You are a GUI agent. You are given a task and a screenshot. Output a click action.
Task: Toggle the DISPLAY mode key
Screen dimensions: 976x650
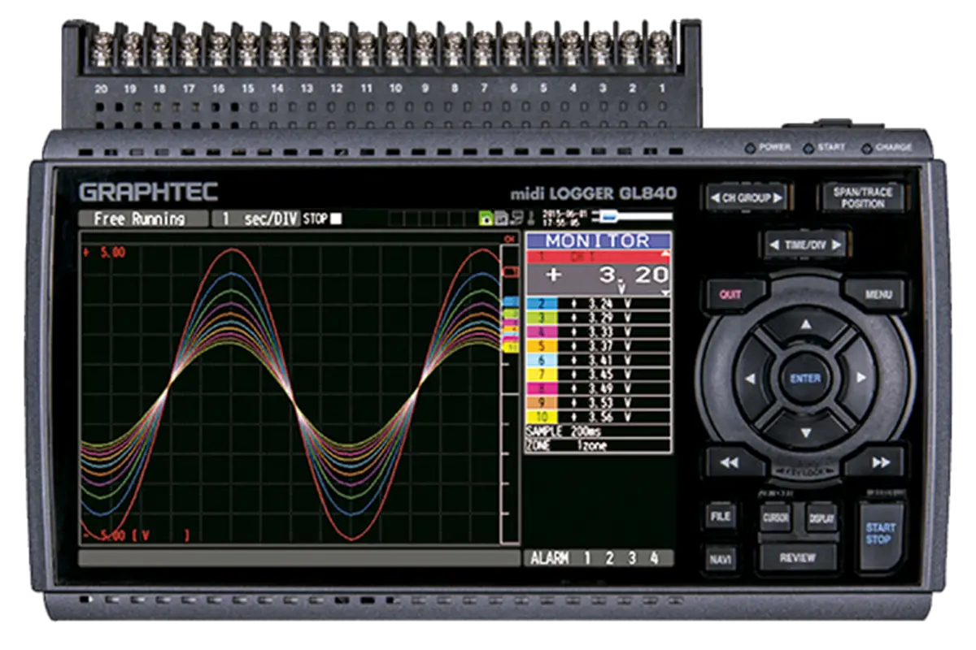click(x=823, y=518)
